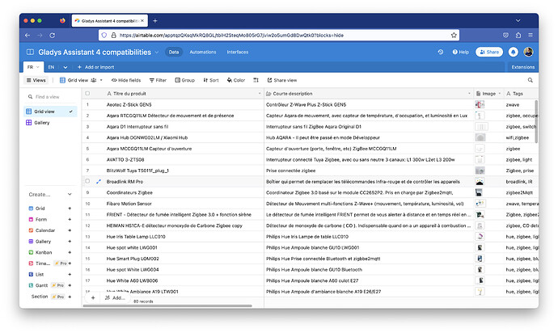Open new browser tab plus

tap(155, 21)
